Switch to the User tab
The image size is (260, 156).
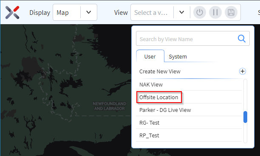pyautogui.click(x=150, y=56)
